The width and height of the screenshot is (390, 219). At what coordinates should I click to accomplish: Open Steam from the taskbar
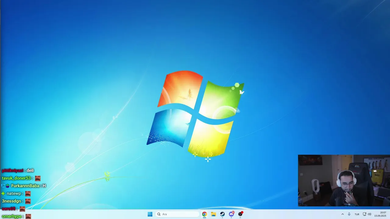tap(222, 214)
